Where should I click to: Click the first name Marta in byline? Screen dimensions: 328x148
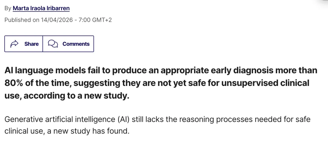pos(19,8)
